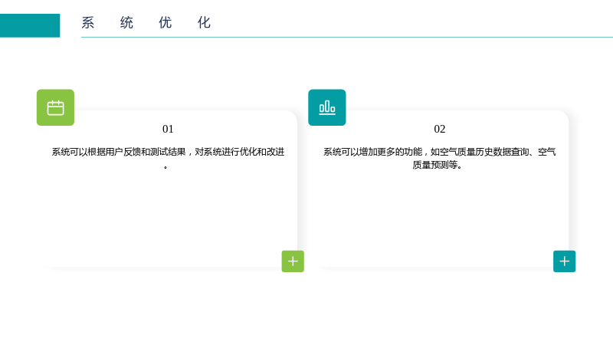The height and width of the screenshot is (345, 613).
Task: Click the teal plus button on card 02
Action: pos(564,261)
